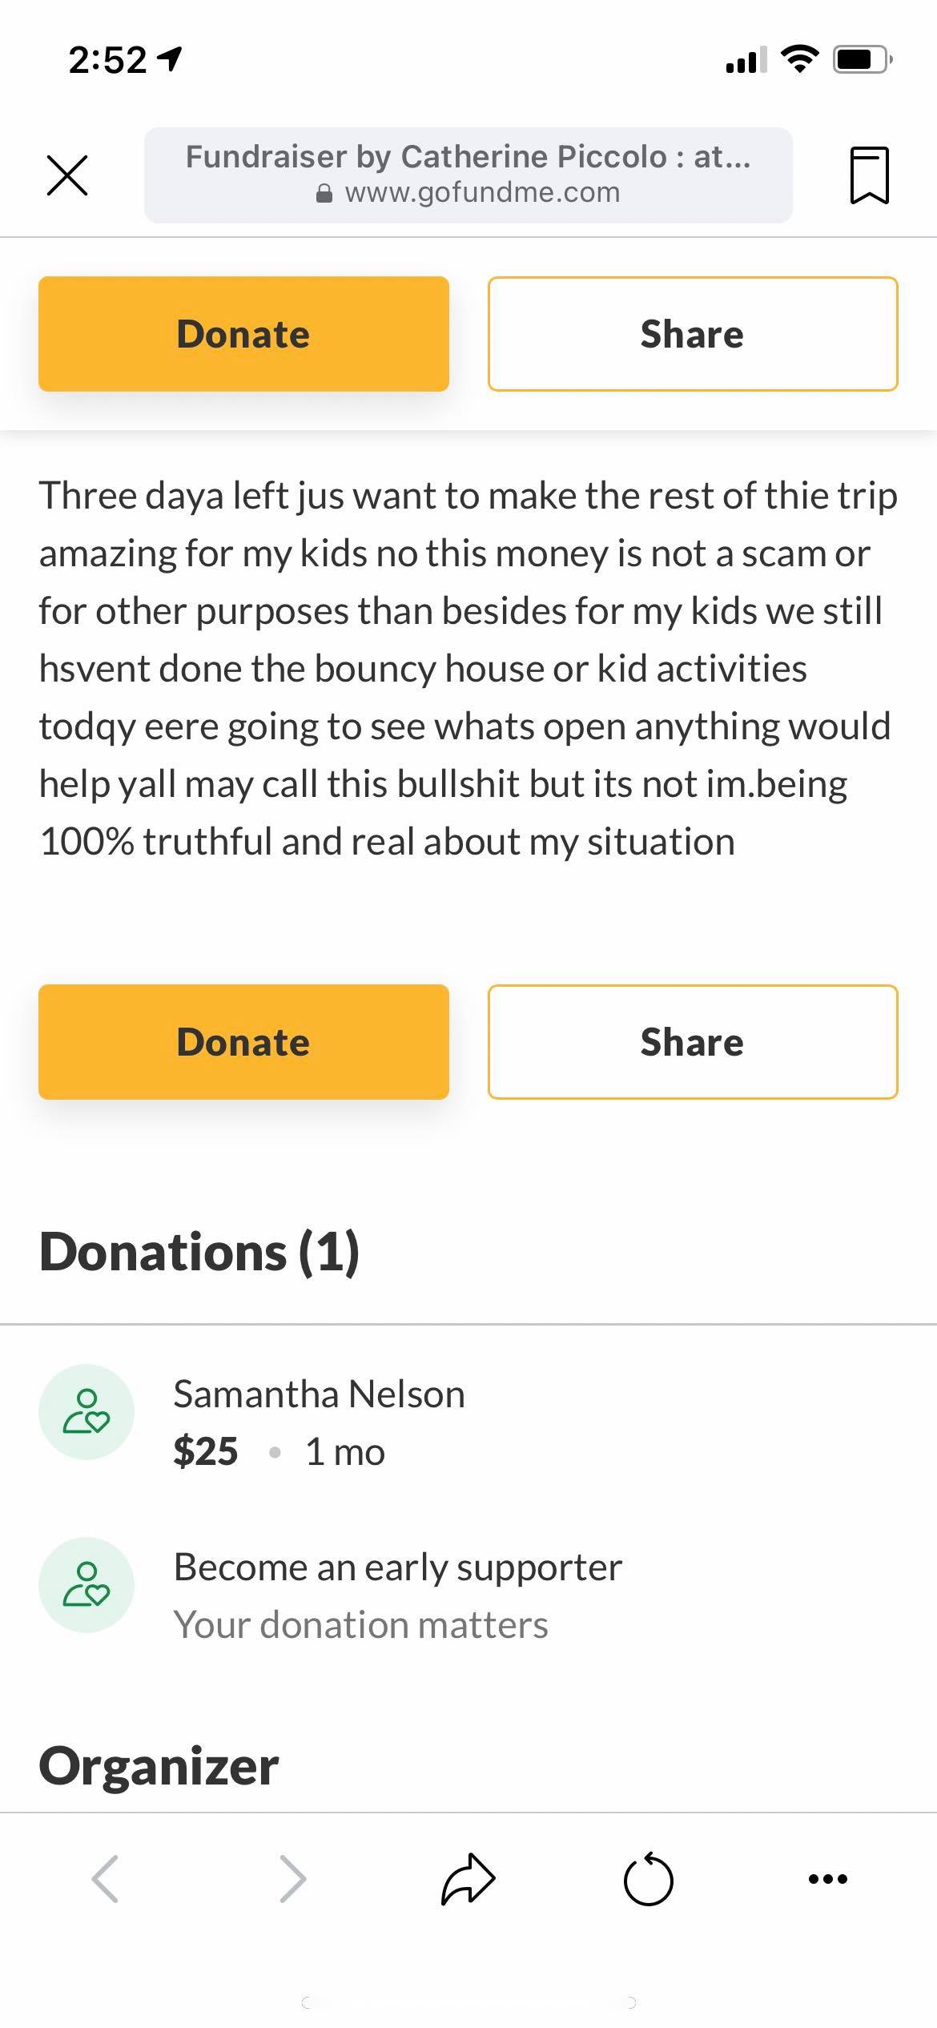Screen dimensions: 937x2028
Task: Open the three-dot more options menu
Action: tap(827, 1878)
